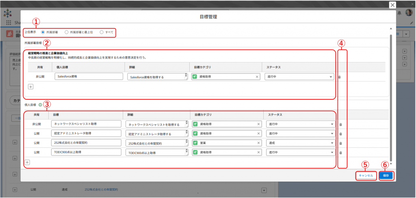Screen dimensions: 416x198
Task: Click the TOEIC900点以上取得 goal name field
Action: pos(86,153)
